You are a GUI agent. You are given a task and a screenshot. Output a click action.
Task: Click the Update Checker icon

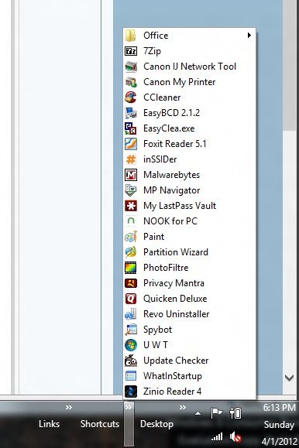(x=131, y=361)
